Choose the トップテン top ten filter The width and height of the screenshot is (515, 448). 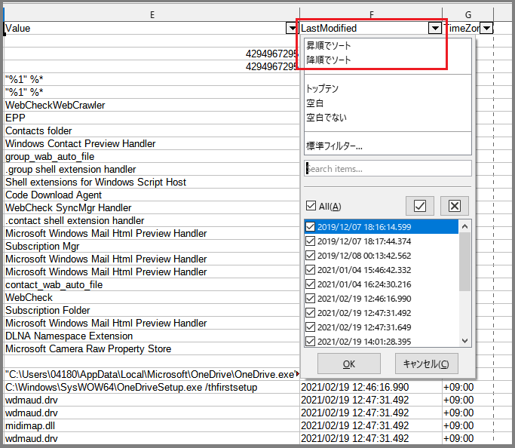click(322, 89)
